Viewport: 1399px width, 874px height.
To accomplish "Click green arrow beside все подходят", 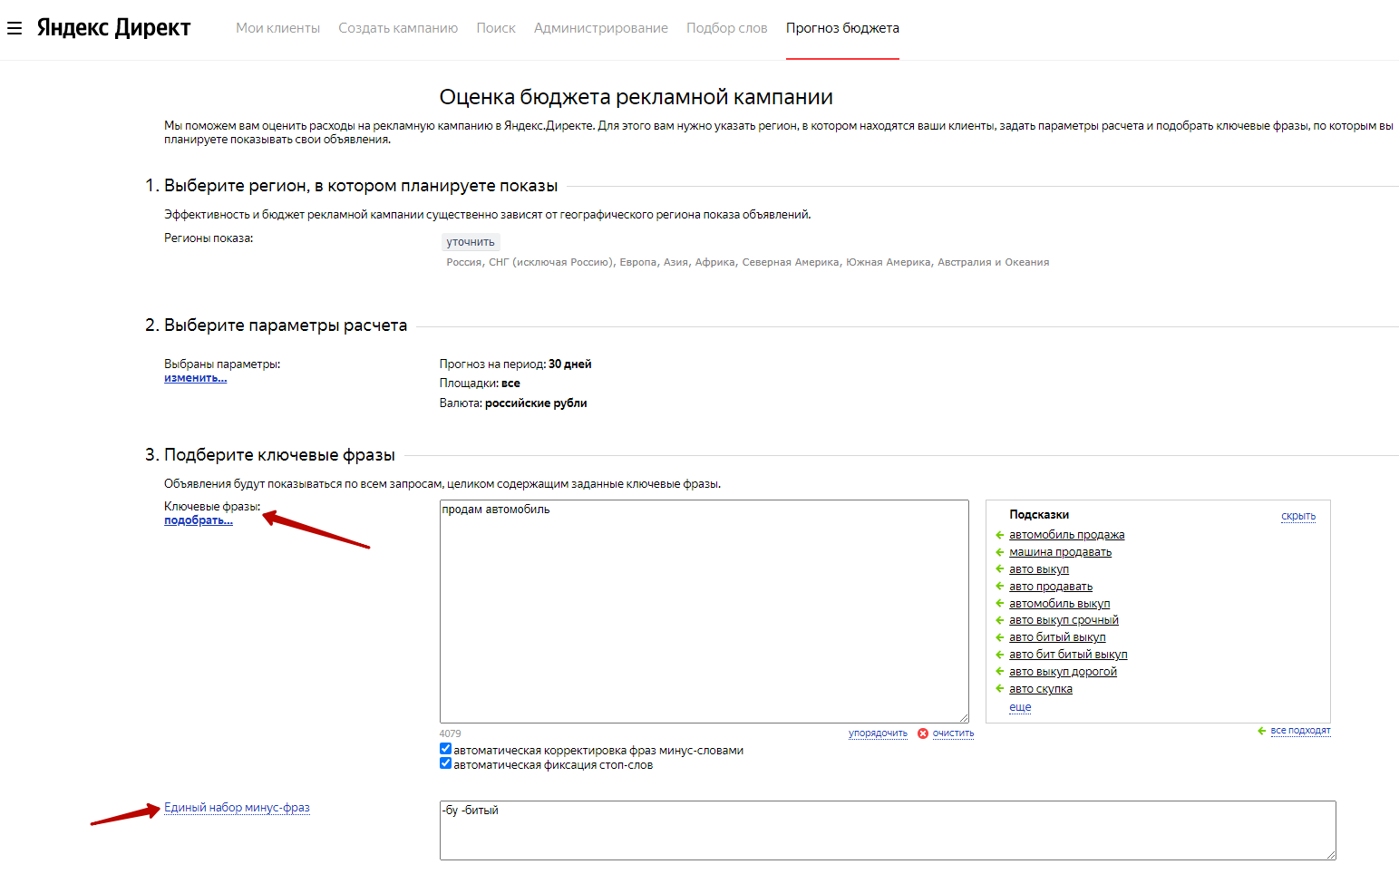I will (1261, 731).
